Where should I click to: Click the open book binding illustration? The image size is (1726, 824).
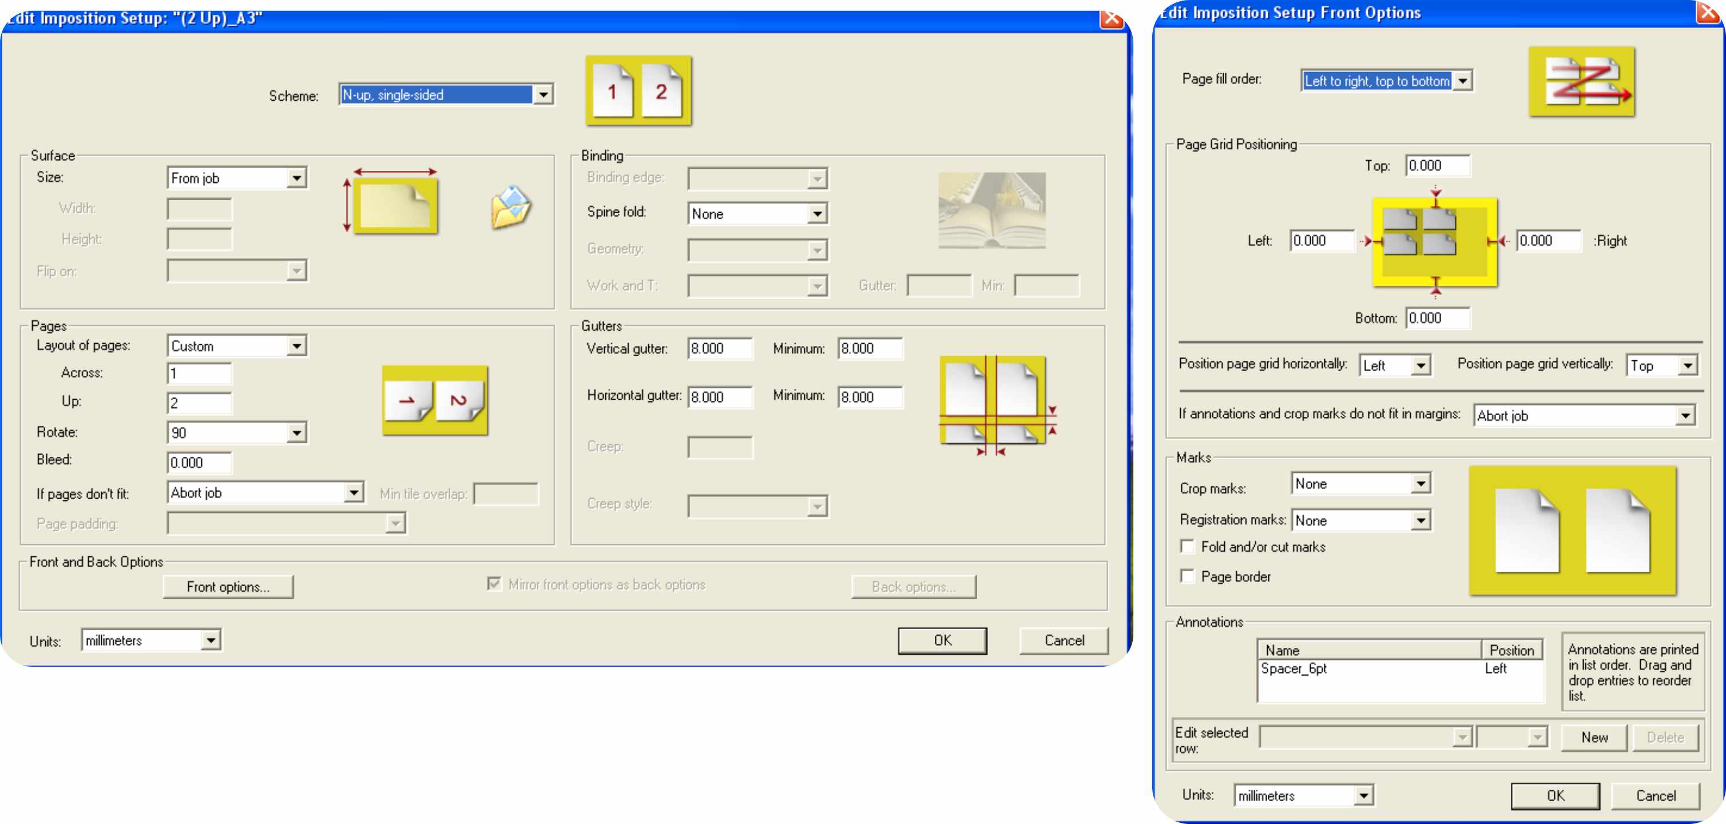coord(991,210)
